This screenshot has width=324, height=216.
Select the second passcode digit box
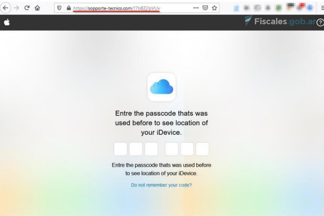136,149
